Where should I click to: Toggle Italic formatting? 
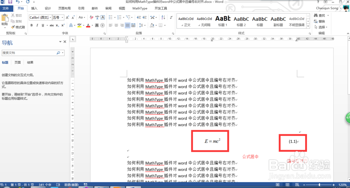pos(37,25)
